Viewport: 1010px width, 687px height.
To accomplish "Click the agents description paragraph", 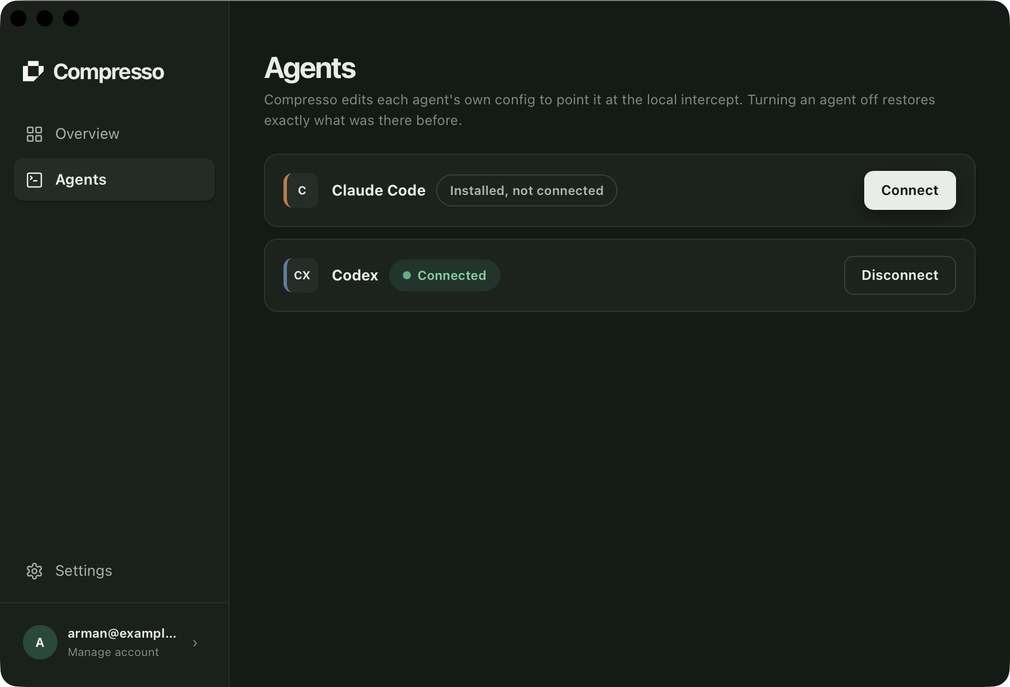I will 600,110.
